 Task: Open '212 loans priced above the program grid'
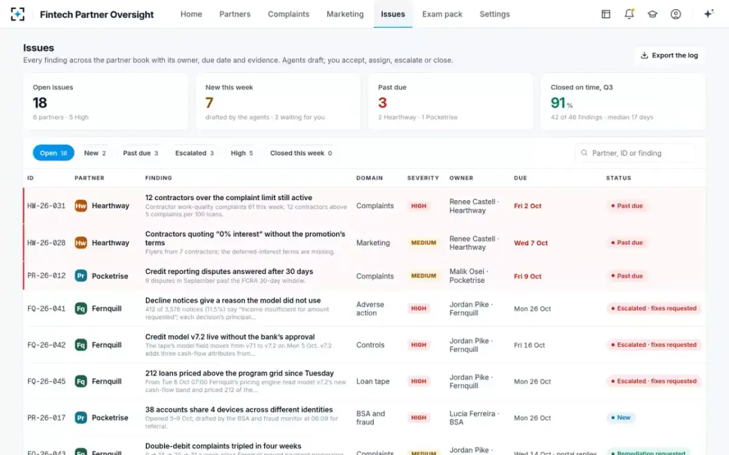click(239, 373)
